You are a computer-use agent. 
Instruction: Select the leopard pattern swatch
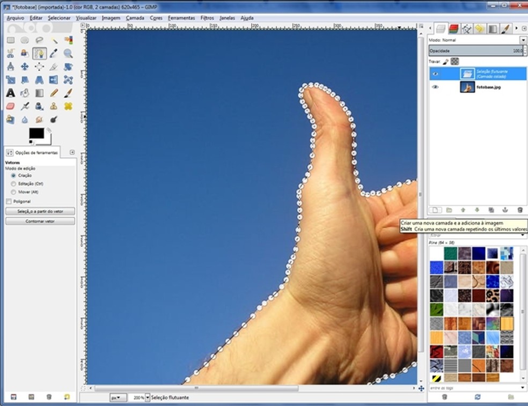[493, 296]
